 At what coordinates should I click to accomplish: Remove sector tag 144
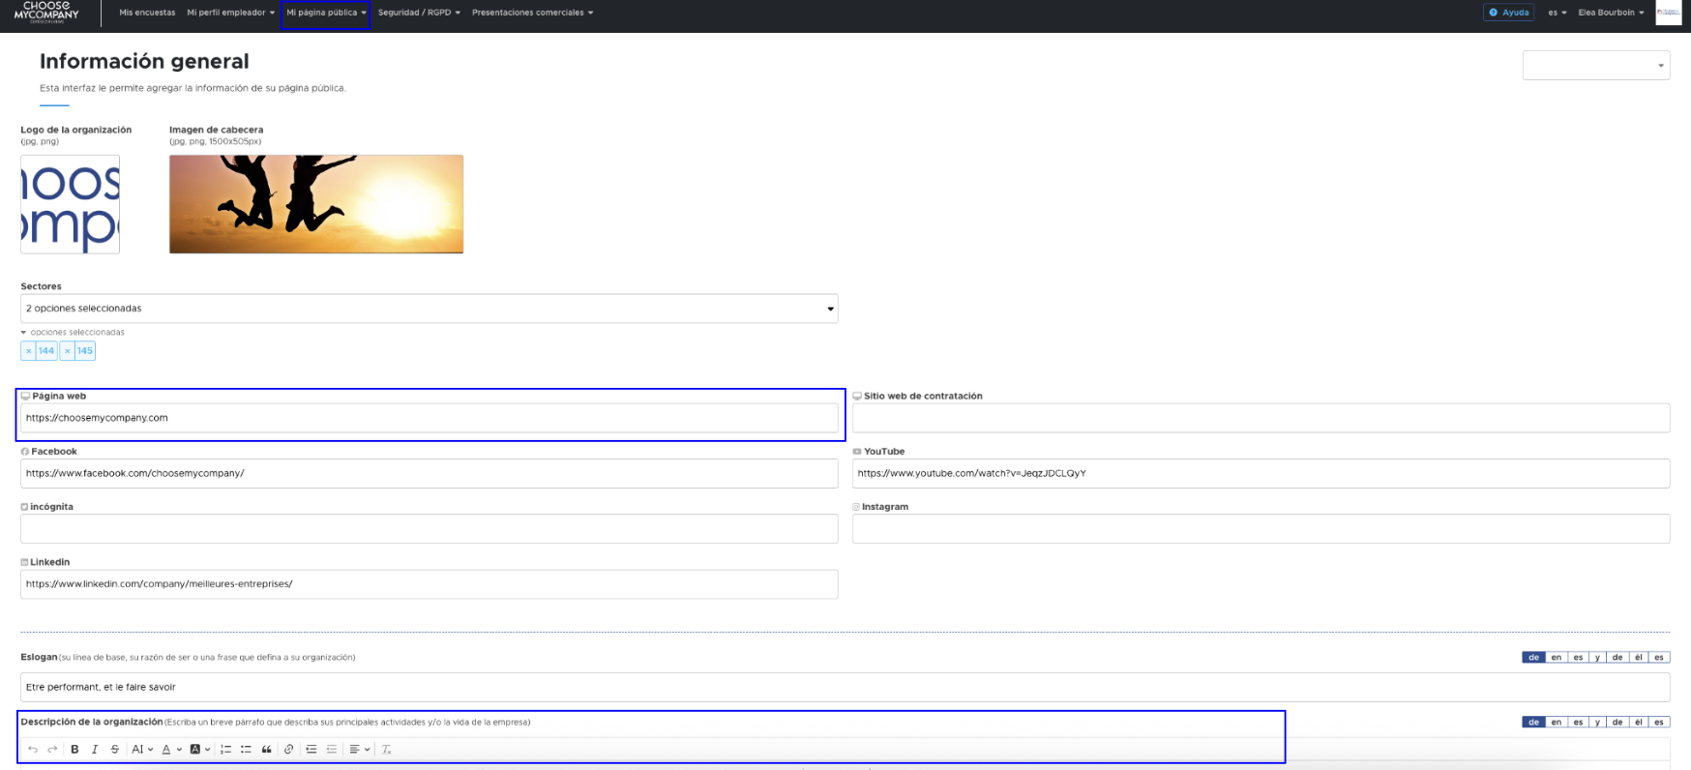(29, 351)
